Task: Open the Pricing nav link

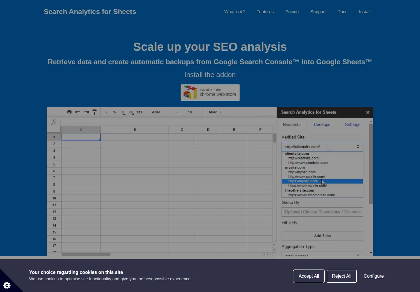Action: pyautogui.click(x=292, y=12)
